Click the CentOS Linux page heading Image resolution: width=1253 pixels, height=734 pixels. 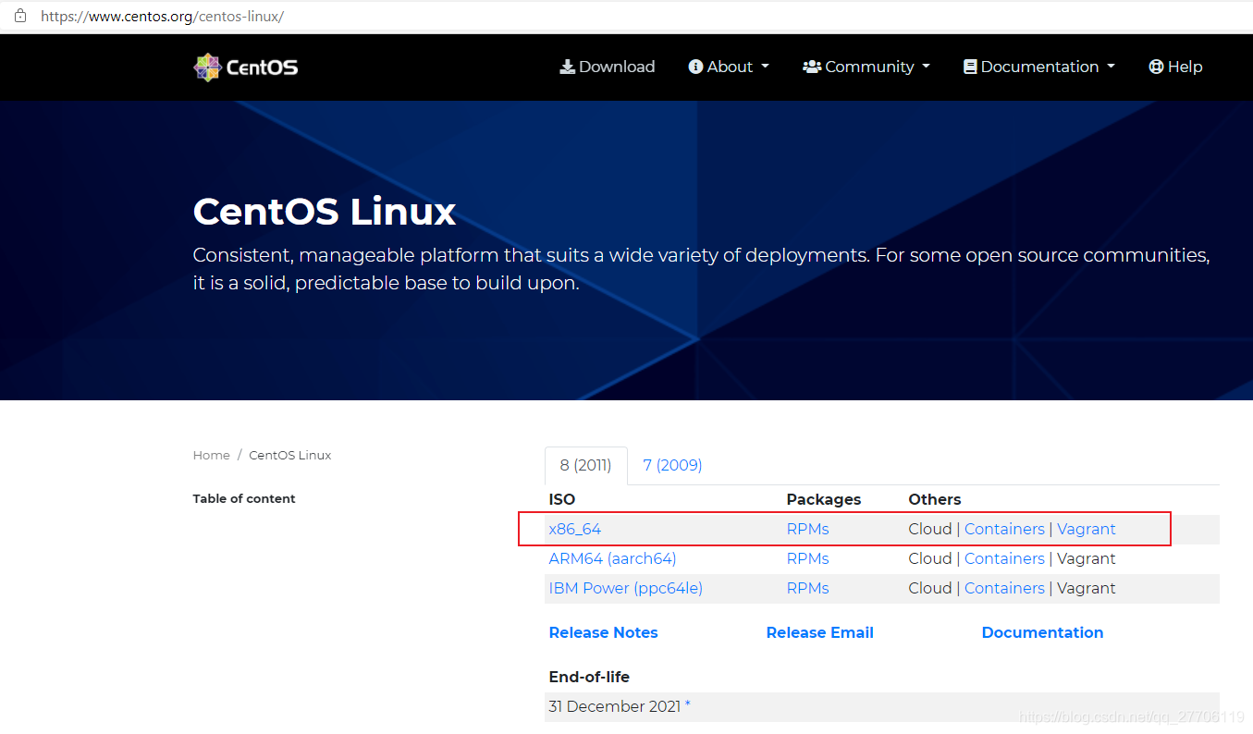(324, 212)
